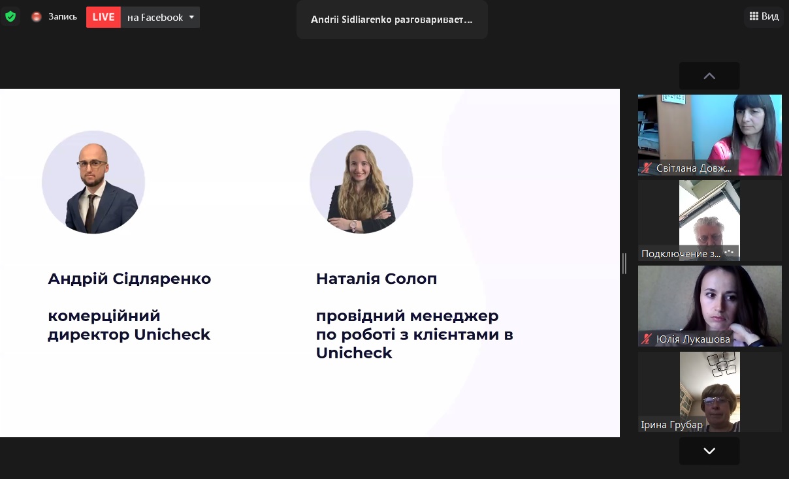The image size is (789, 479).
Task: Select Ірина Грубар video thumbnail
Action: click(710, 392)
